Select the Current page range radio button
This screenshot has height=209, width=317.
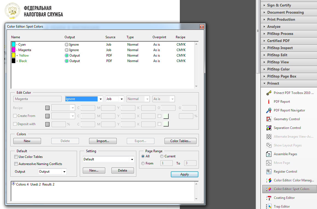[162, 156]
